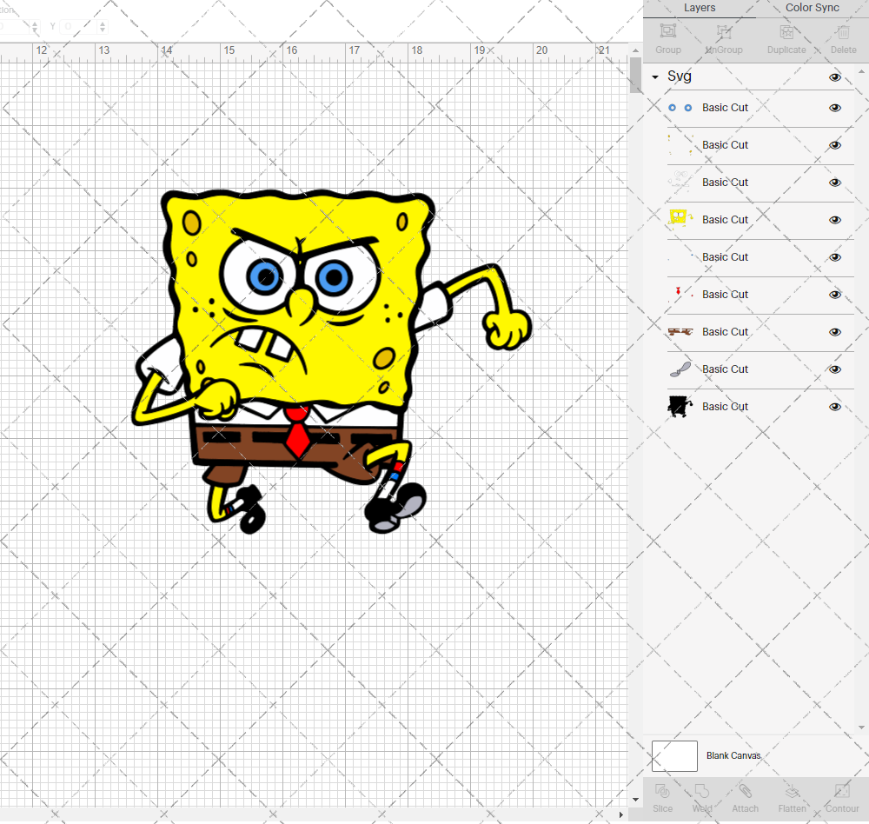The image size is (869, 824).
Task: Select the black silhouette layer thumbnail
Action: point(680,407)
